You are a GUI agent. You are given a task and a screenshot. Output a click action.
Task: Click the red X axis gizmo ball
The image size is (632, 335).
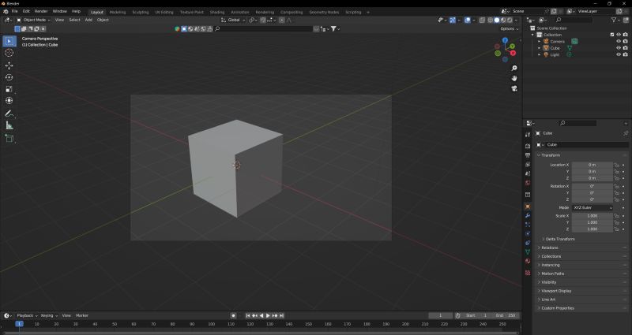(513, 53)
